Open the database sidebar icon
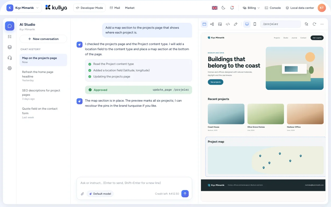 10,47
